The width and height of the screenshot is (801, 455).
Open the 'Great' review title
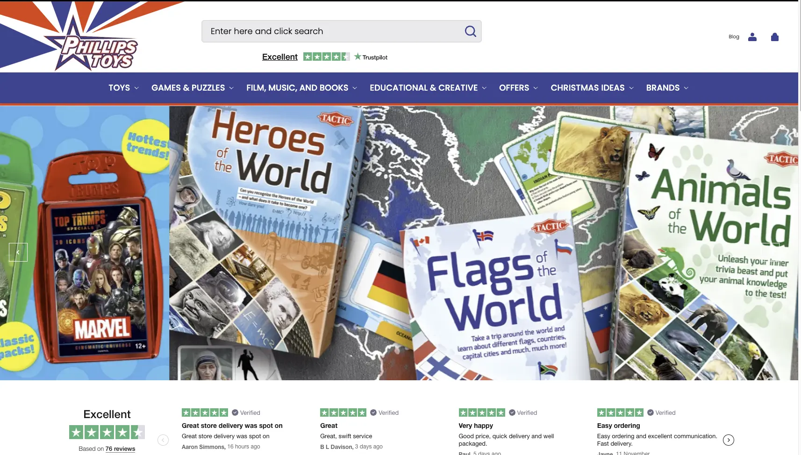329,426
